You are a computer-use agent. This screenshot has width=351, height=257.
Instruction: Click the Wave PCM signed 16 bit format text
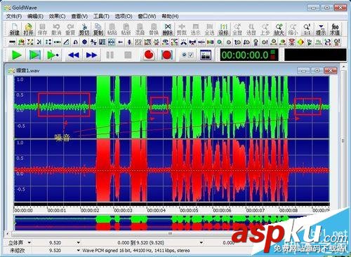[136, 251]
